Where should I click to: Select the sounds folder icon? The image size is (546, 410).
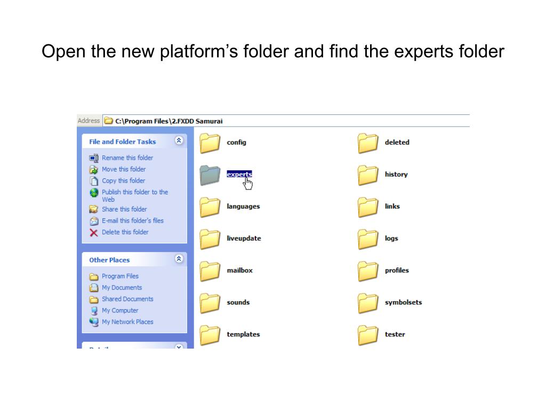pyautogui.click(x=210, y=303)
